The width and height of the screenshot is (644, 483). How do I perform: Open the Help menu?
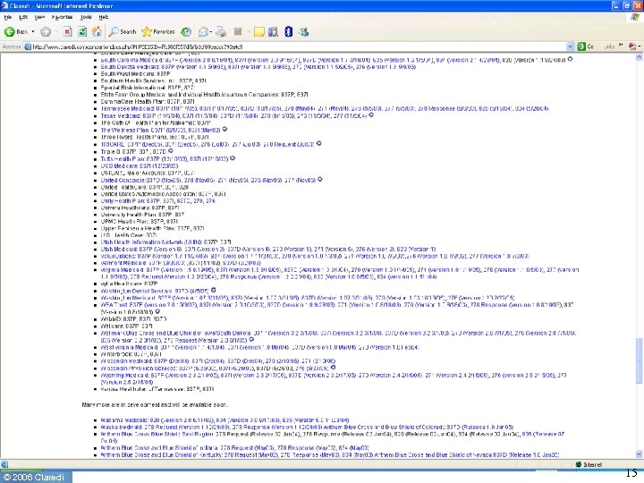pos(104,17)
